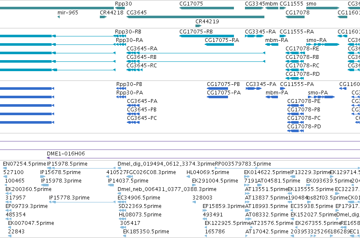Viewport: 360px width, 238px height.
Task: Select transcript CG17078-RD
Action: point(302,74)
